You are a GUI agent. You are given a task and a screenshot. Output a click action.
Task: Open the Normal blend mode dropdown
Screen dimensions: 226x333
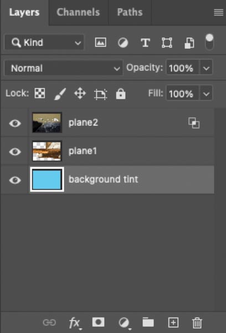(x=63, y=68)
